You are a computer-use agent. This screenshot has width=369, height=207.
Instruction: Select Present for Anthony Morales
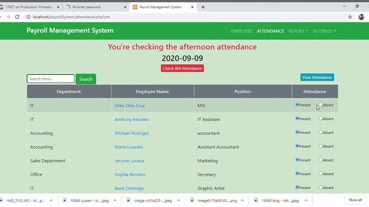click(x=297, y=118)
